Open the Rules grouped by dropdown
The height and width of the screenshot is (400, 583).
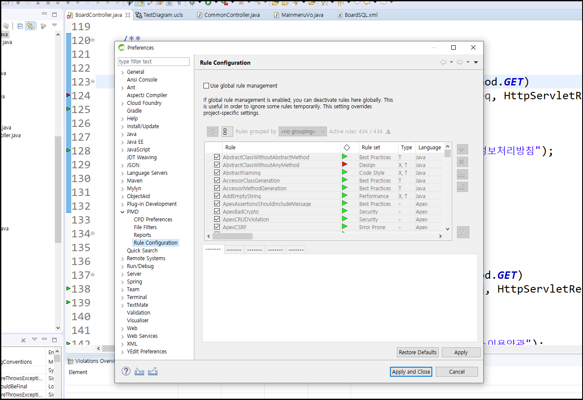302,132
